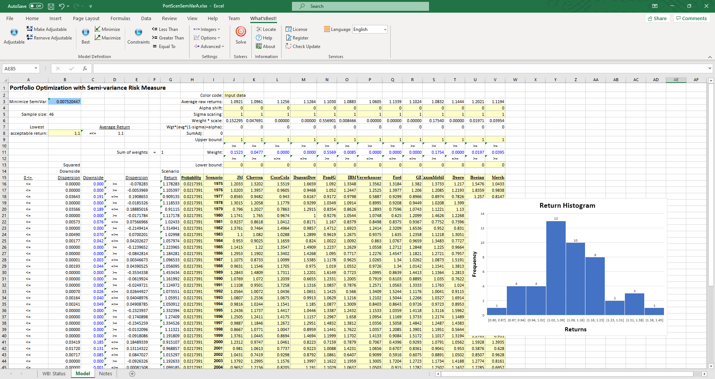The height and width of the screenshot is (379, 715).
Task: Toggle AutoSave off switch
Action: (36, 6)
